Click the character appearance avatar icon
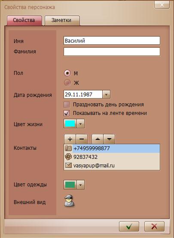Screen dimensions: 174x238 [69, 201]
